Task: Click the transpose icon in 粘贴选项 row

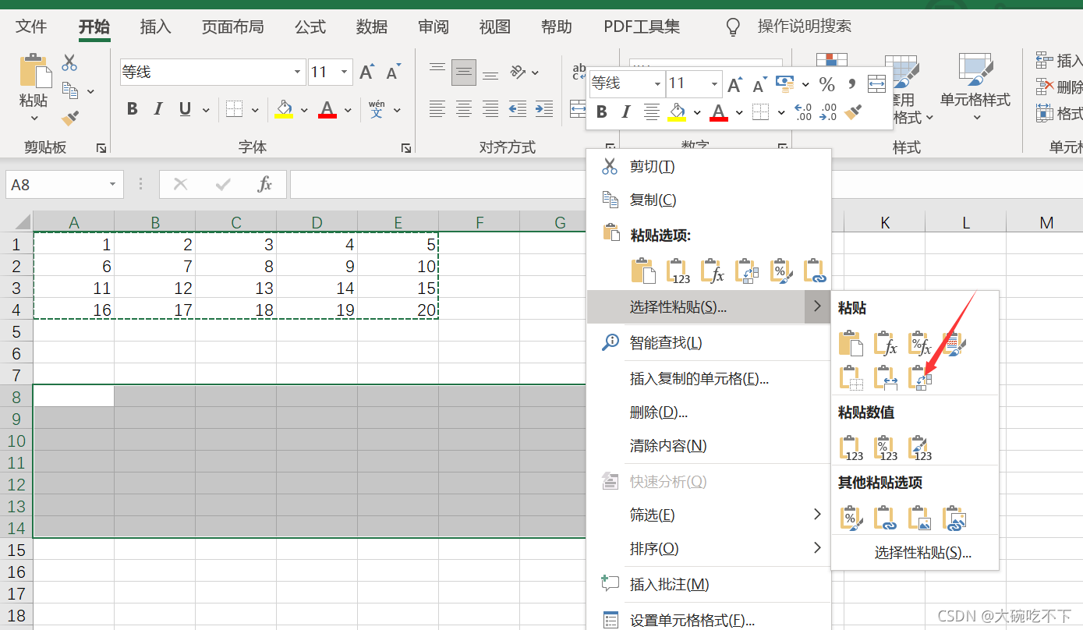Action: [x=746, y=271]
